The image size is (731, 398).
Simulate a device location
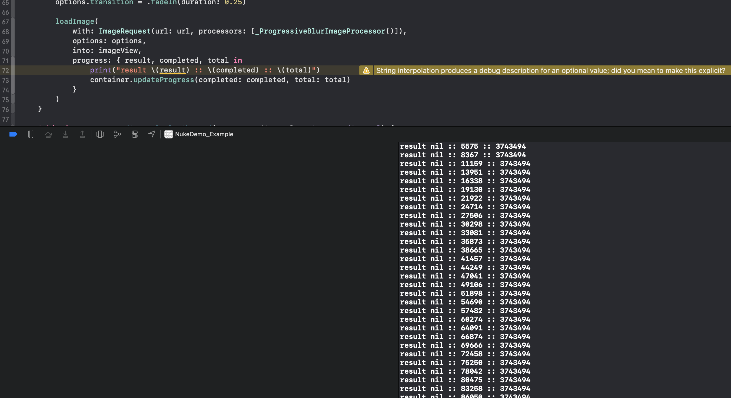[152, 134]
